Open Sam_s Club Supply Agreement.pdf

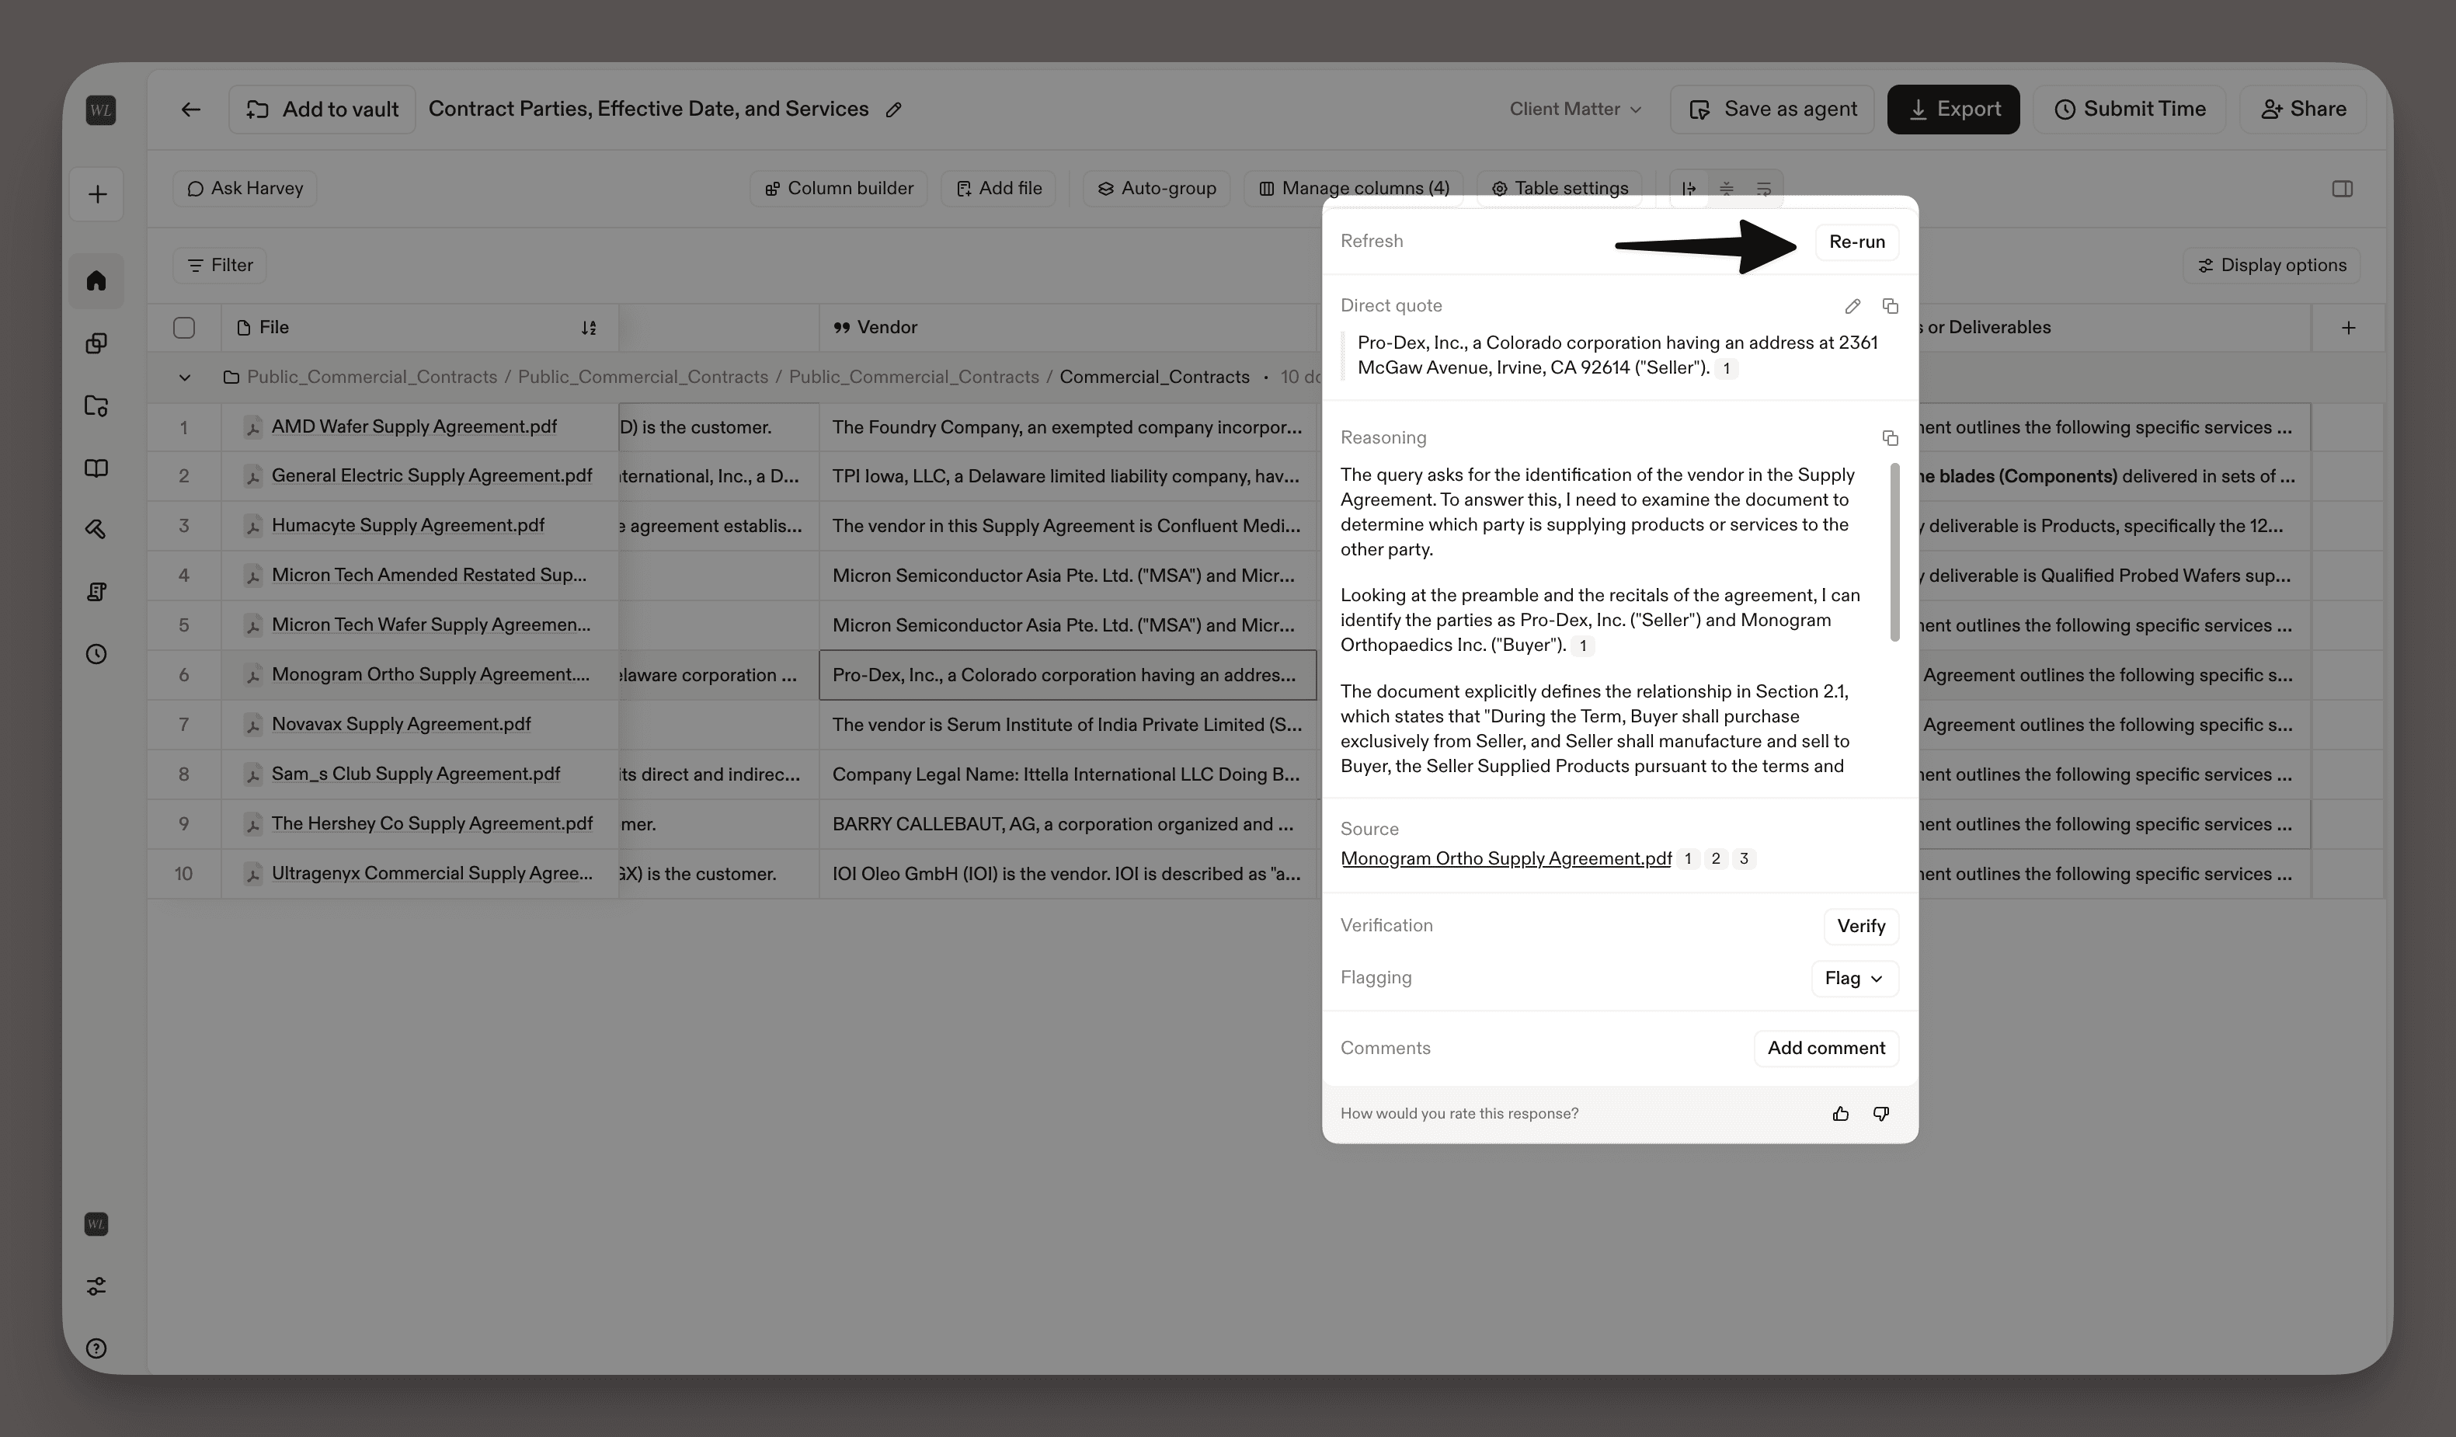tap(416, 774)
